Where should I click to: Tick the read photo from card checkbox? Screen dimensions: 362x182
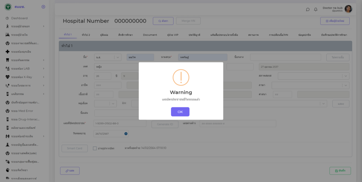point(95,148)
